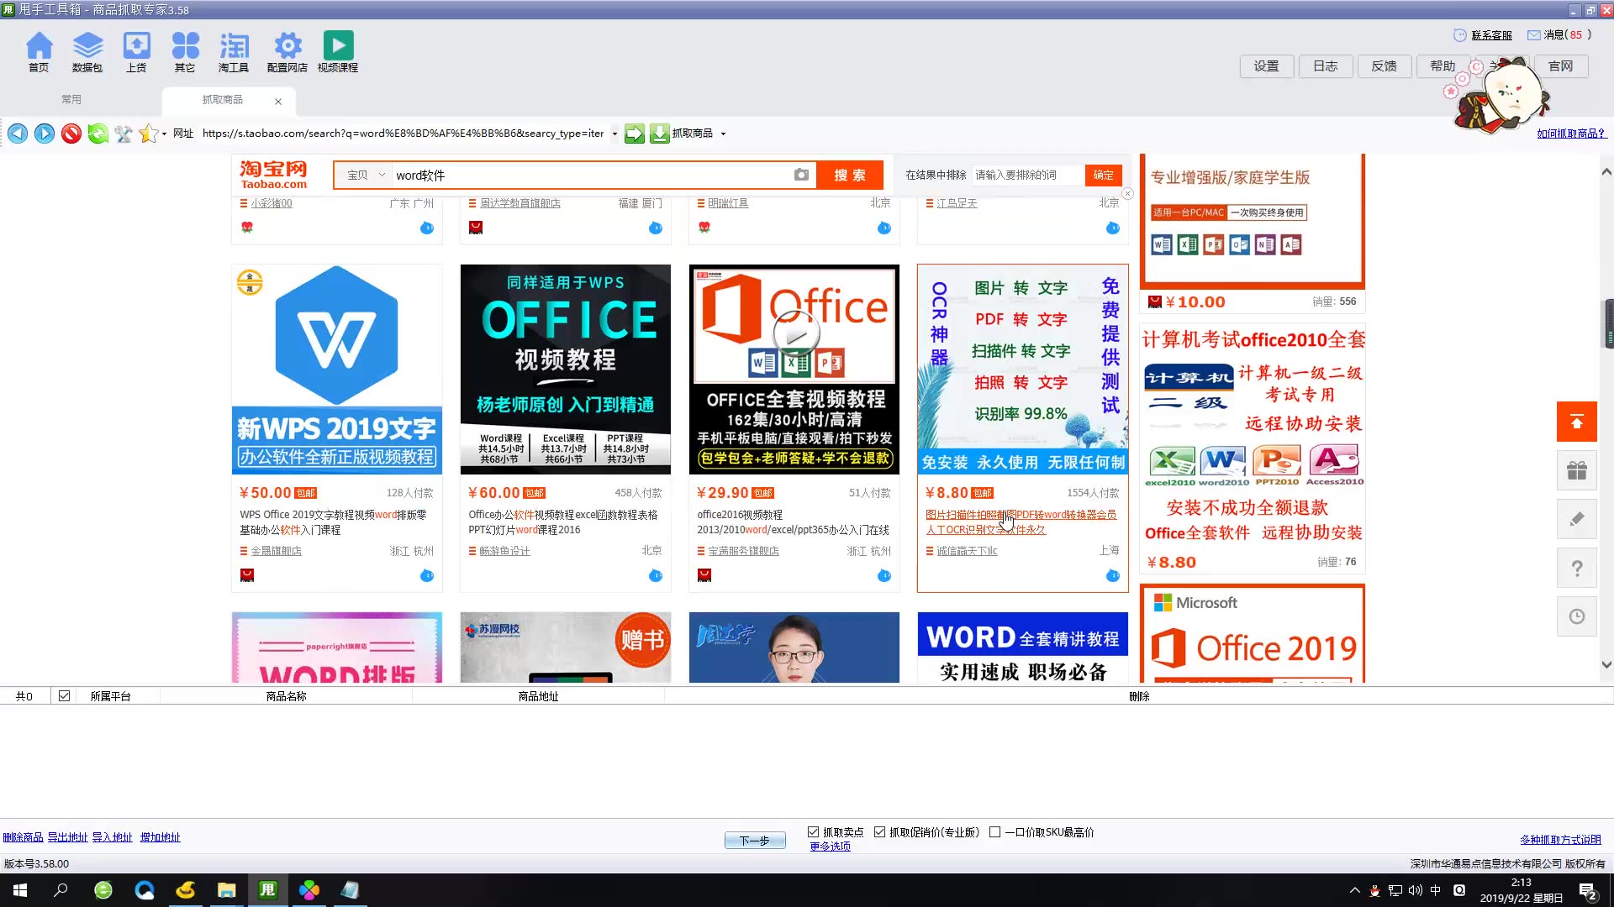Toggle the 抓取促销价(专业版) checkbox

(x=879, y=832)
